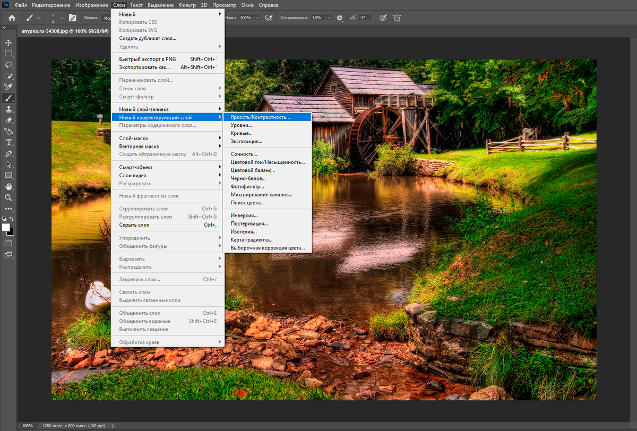The width and height of the screenshot is (637, 431).
Task: Open status bar info arrow
Action: [113, 426]
